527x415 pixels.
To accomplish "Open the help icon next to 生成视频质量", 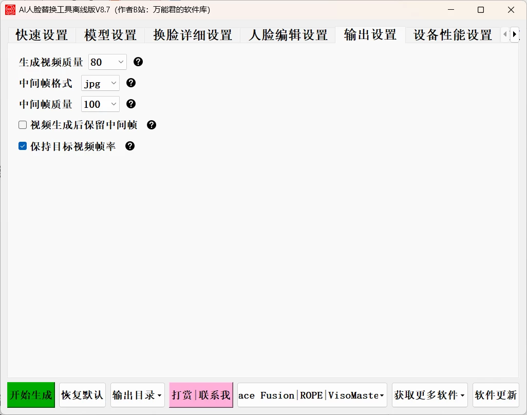I will coord(138,62).
